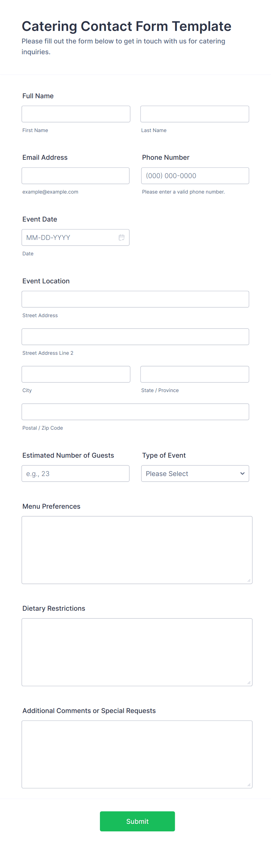This screenshot has width=271, height=848.
Task: Open the Type of Event dropdown chevron
Action: 242,473
